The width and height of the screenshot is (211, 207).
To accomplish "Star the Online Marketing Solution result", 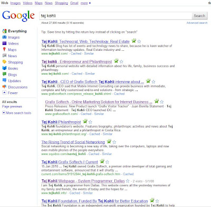I will [162, 102].
